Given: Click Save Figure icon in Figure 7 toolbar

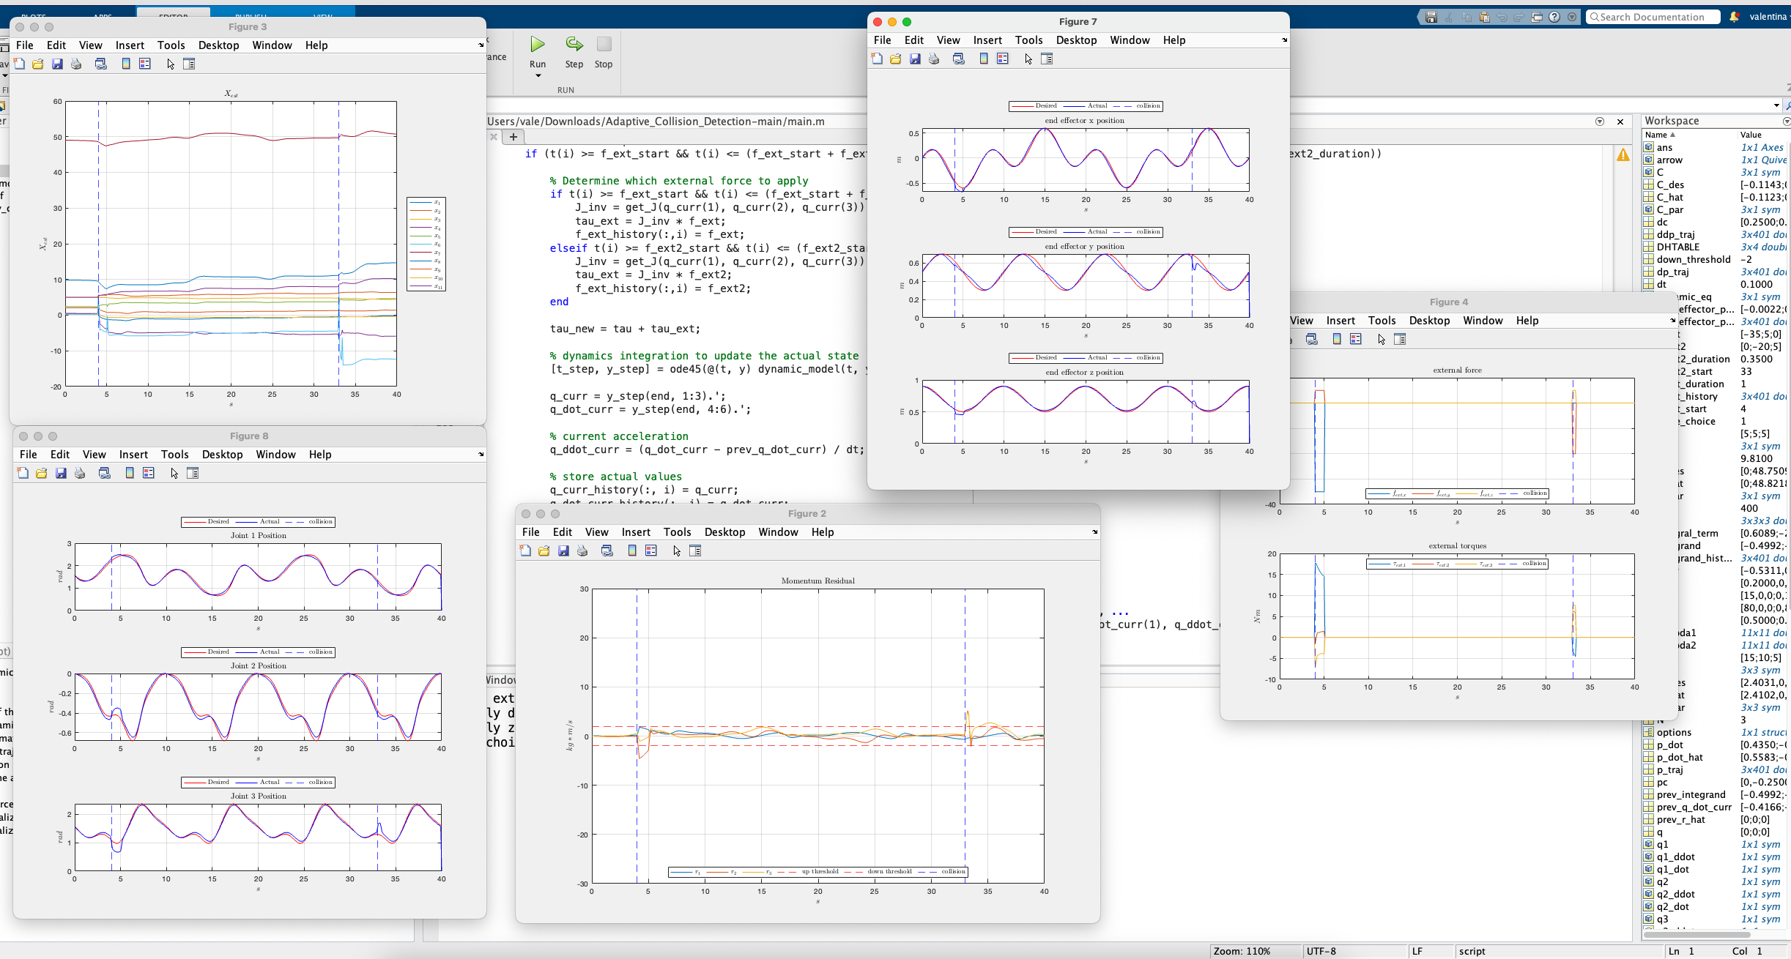Looking at the screenshot, I should 915,59.
